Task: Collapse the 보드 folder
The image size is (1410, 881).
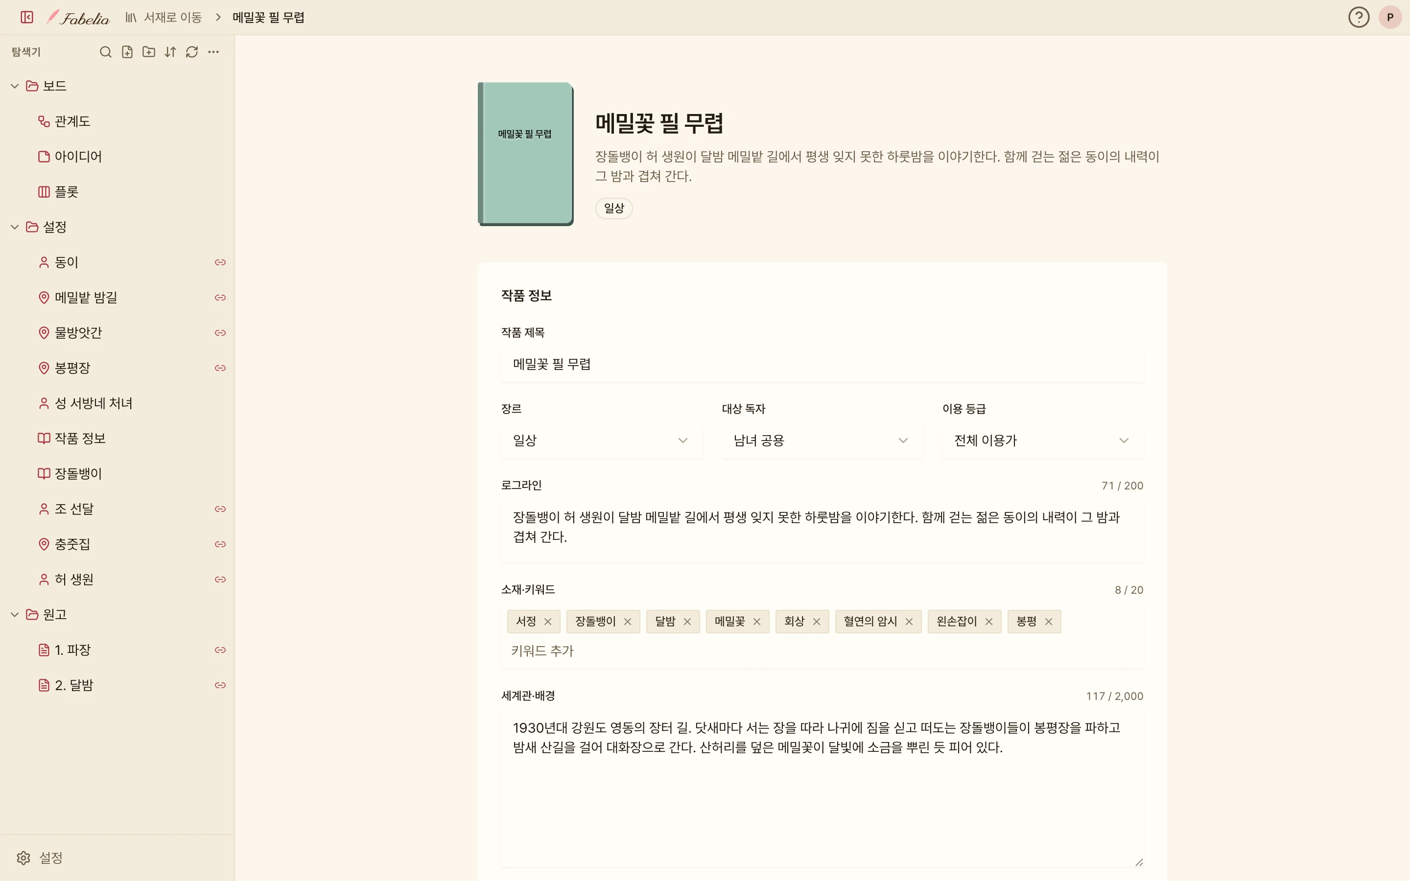Action: pos(15,86)
